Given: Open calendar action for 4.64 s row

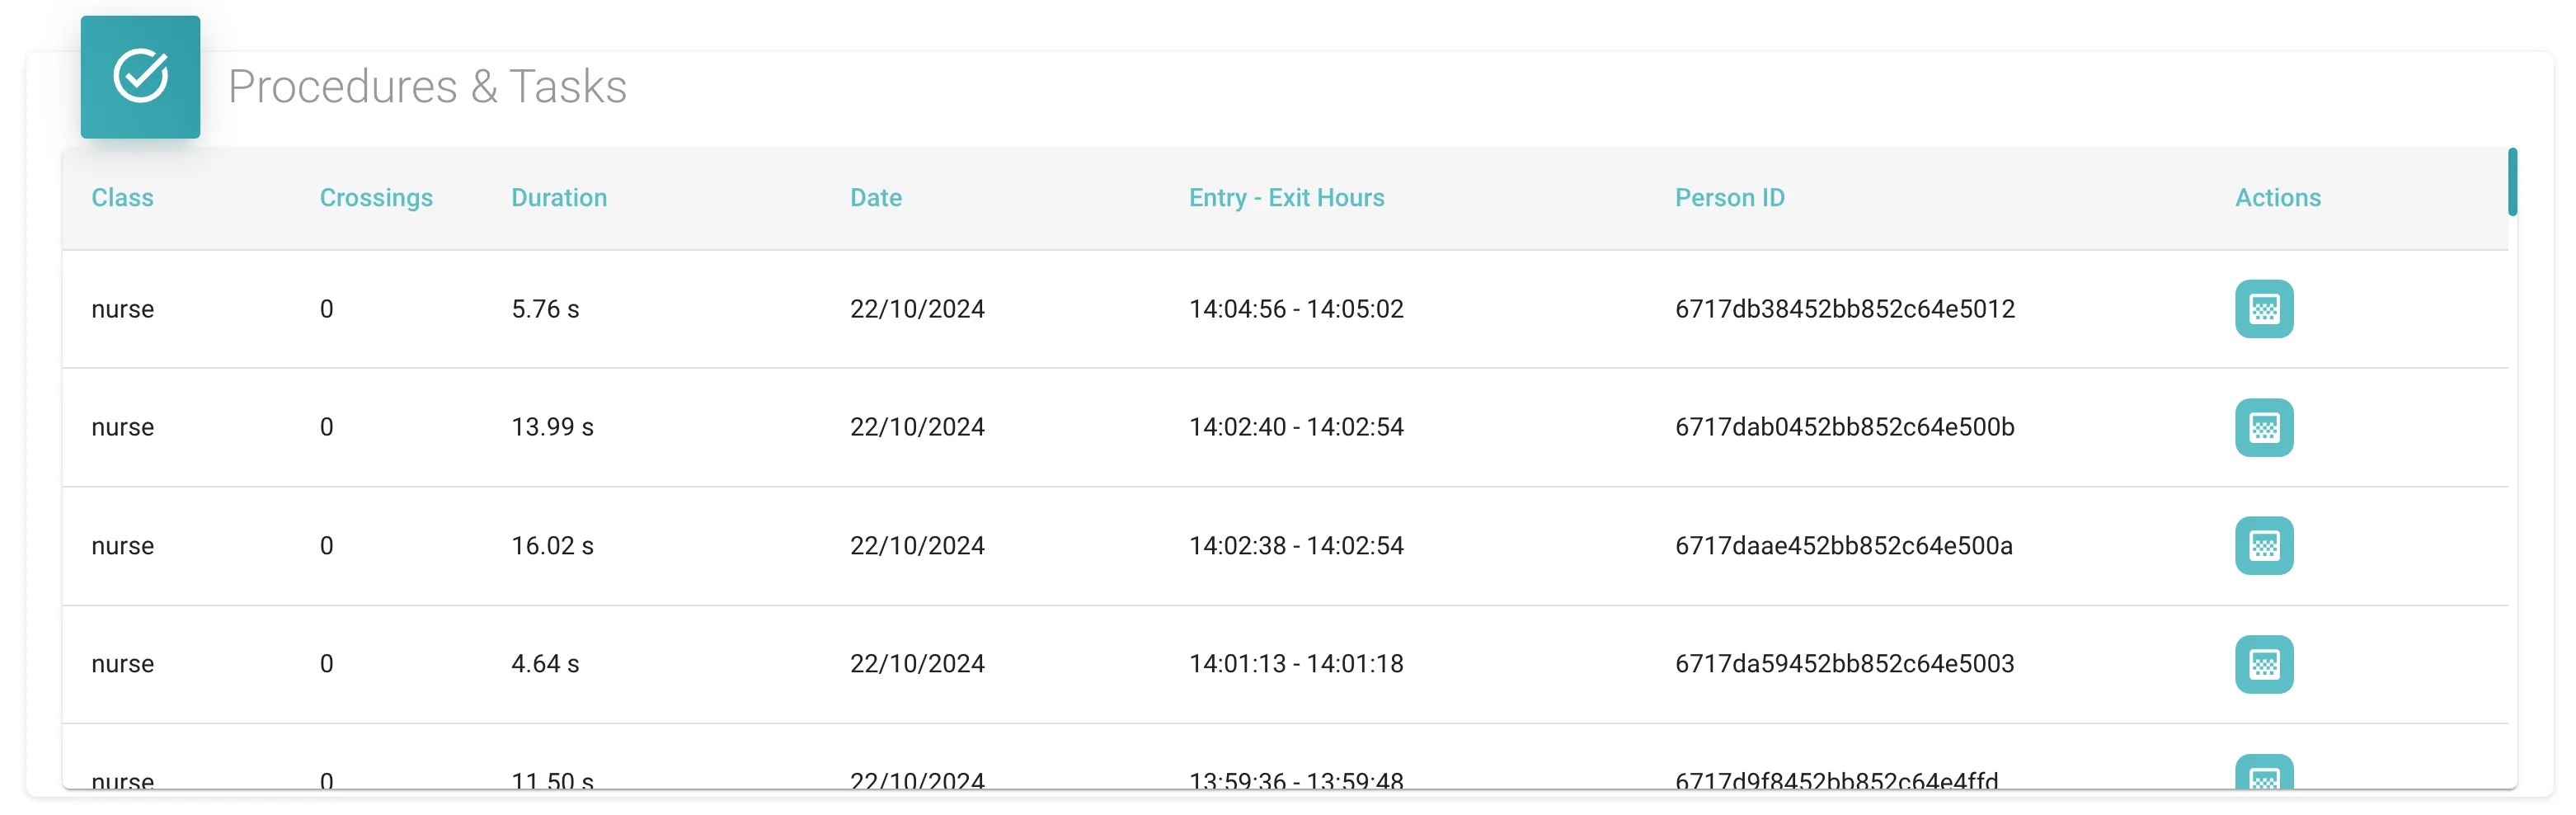Looking at the screenshot, I should pyautogui.click(x=2264, y=664).
